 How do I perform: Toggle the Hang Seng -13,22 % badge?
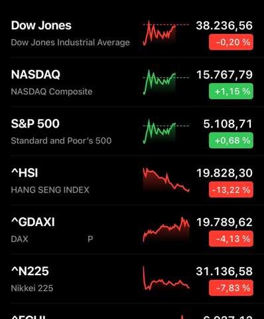pos(231,189)
